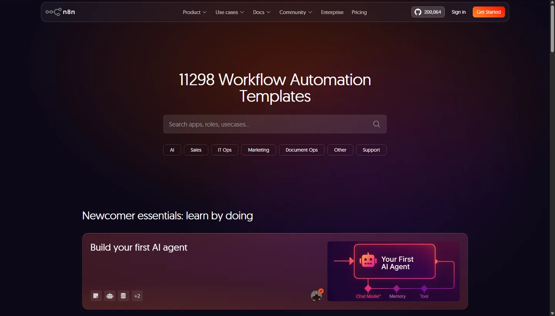The image size is (555, 316).
Task: Filter templates by Sales category
Action: 196,150
